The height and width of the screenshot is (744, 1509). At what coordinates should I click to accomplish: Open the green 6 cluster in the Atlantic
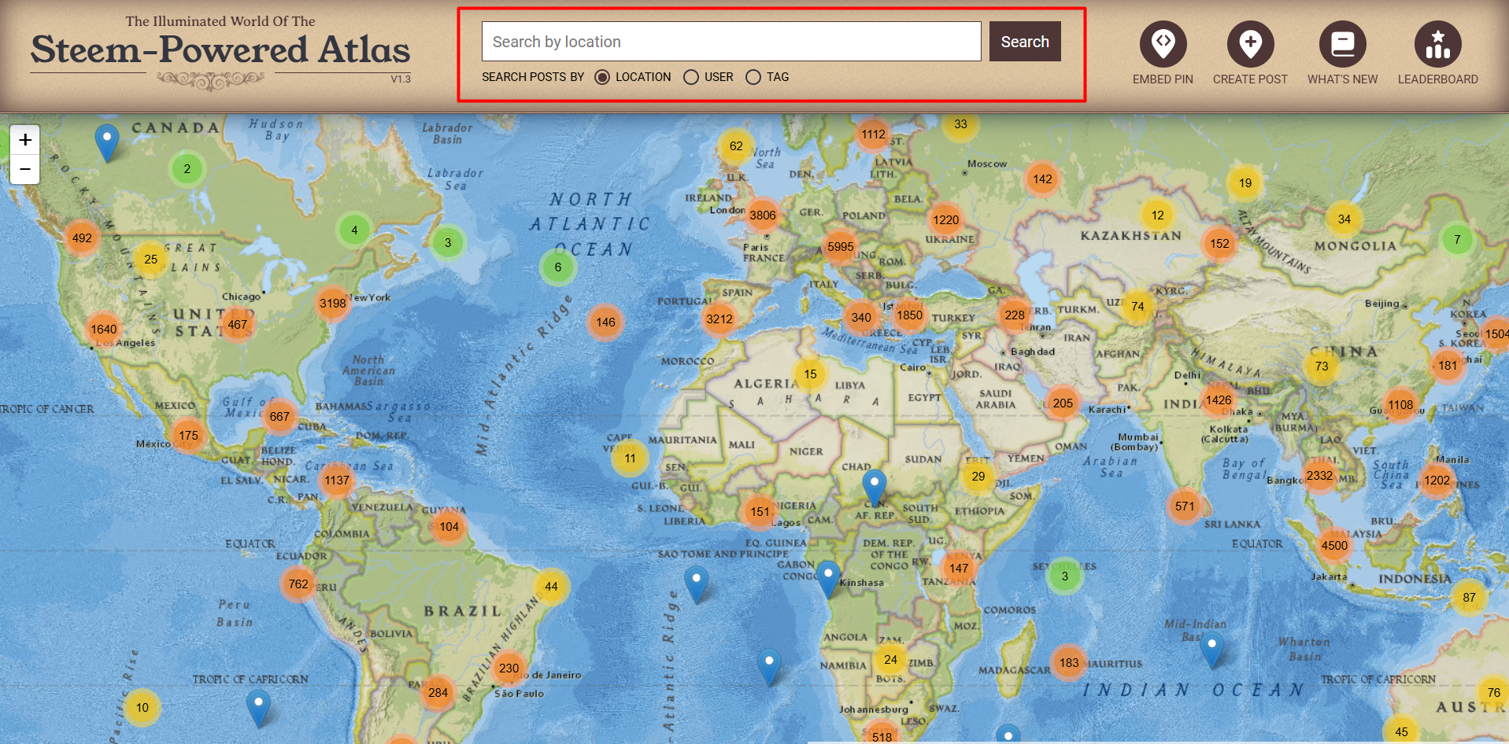(x=558, y=267)
